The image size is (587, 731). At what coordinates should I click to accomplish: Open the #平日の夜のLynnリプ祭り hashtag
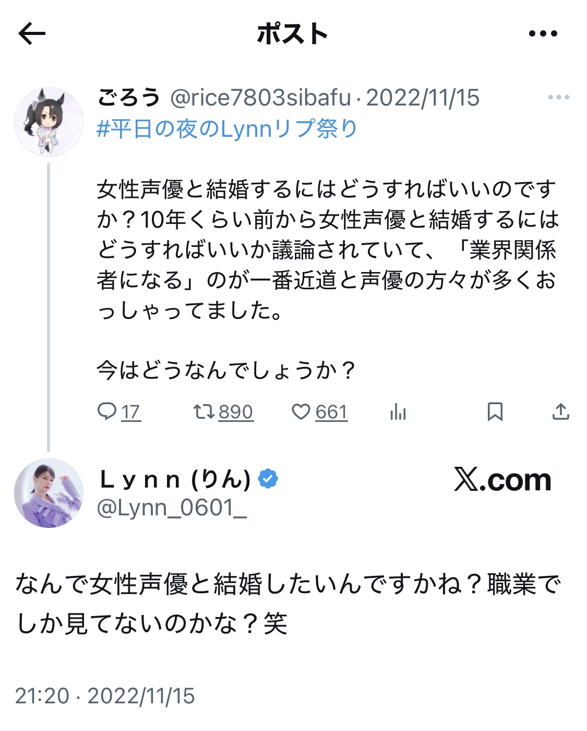click(x=227, y=128)
